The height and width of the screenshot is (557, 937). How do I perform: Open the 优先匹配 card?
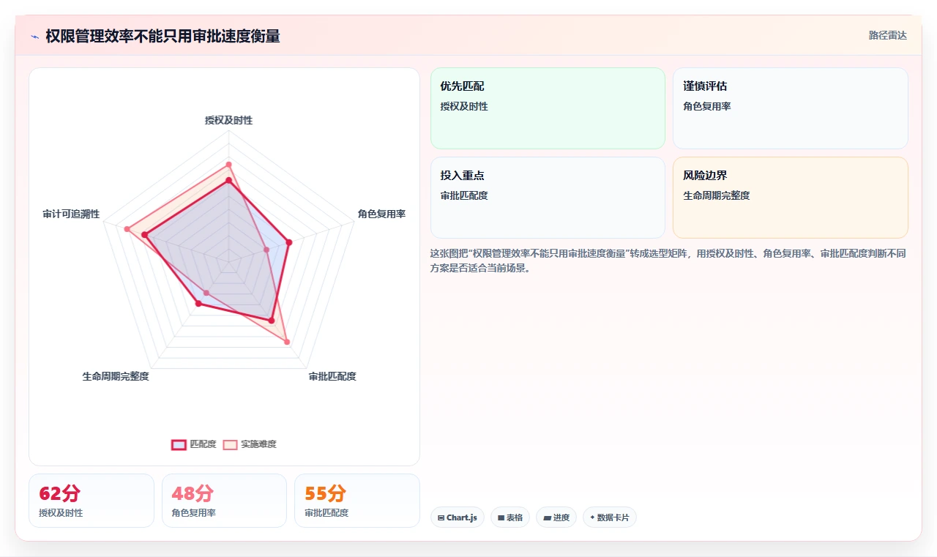(548, 108)
